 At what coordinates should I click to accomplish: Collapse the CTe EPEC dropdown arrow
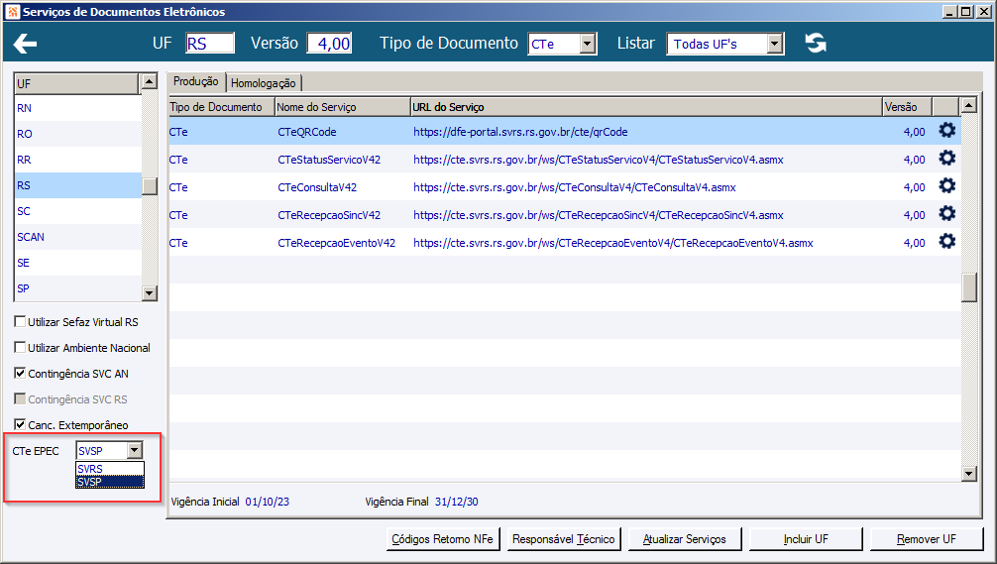tap(134, 450)
